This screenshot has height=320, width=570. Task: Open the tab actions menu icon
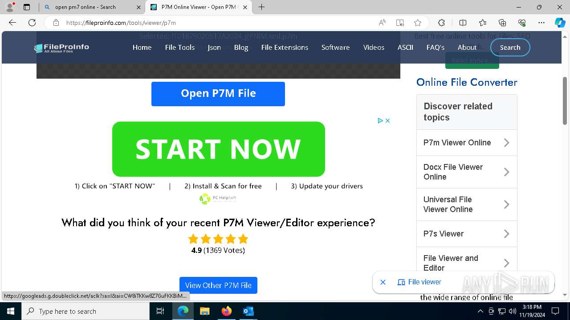[27, 7]
